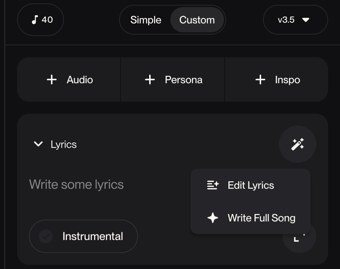Click the music note credits icon
Image resolution: width=340 pixels, height=269 pixels.
point(35,20)
